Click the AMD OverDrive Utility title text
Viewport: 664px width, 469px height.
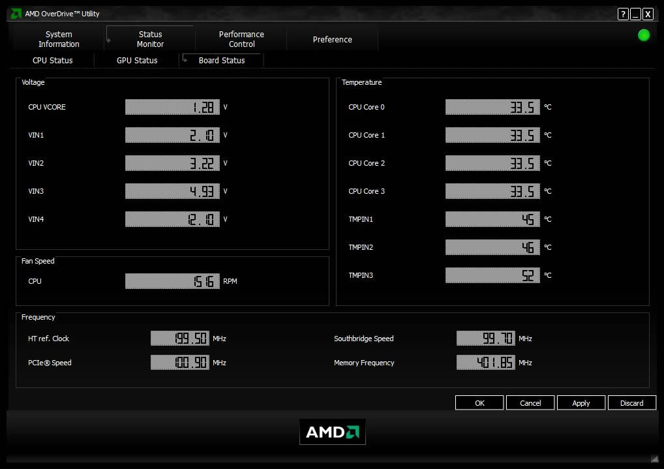coord(62,14)
